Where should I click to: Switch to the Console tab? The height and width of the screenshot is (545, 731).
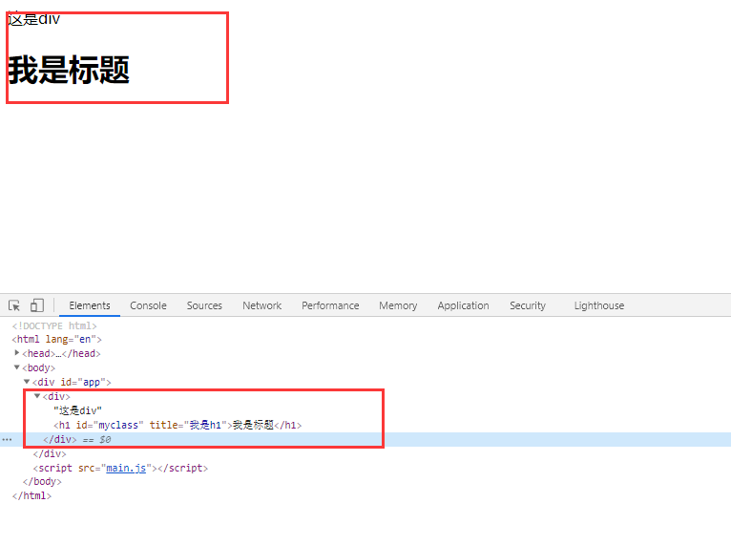[x=148, y=305]
